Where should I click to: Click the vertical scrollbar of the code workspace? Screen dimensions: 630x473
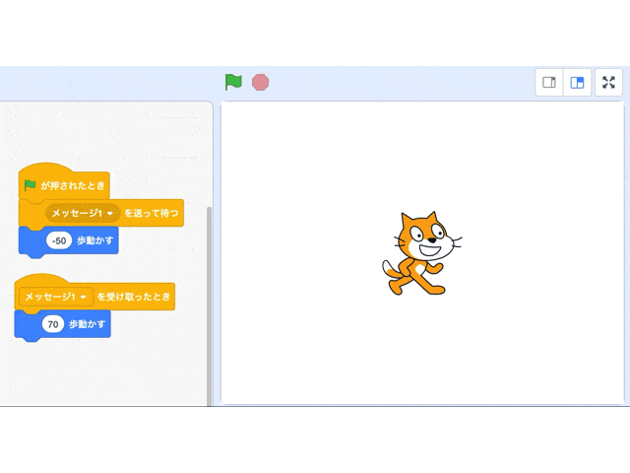pyautogui.click(x=209, y=305)
